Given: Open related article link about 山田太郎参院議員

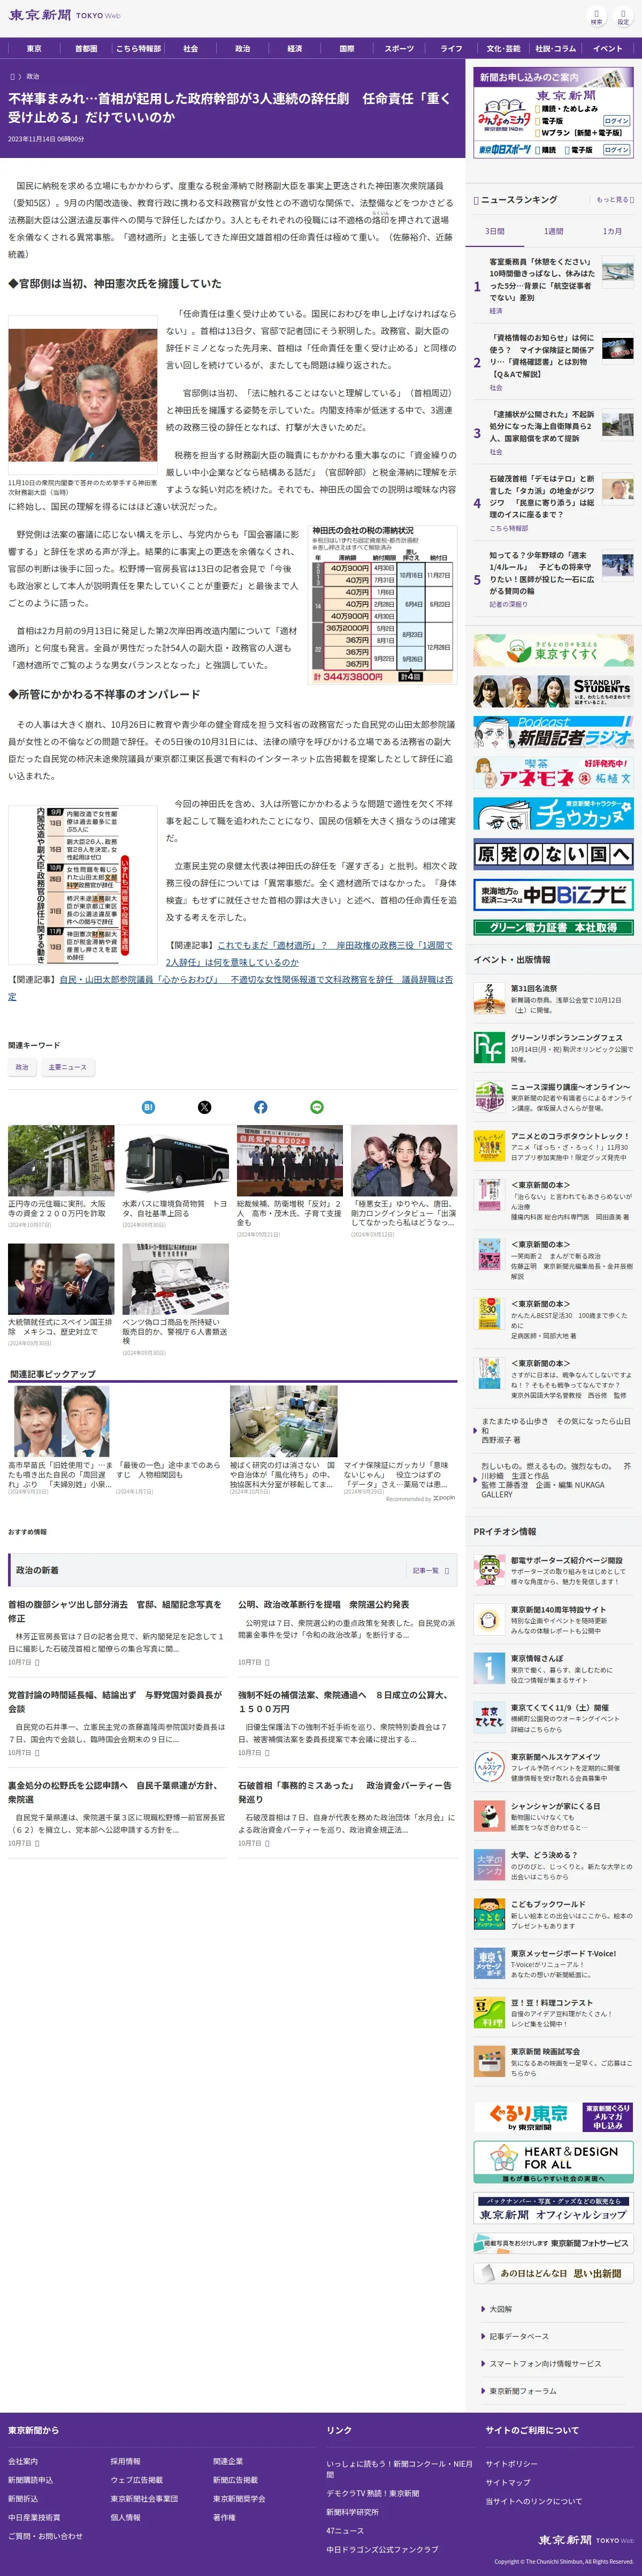Looking at the screenshot, I should point(231,987).
